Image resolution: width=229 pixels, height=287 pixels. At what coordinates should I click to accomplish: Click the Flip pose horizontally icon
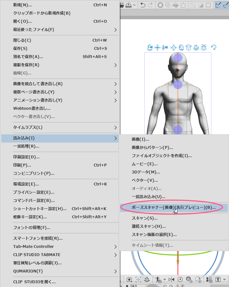[x=171, y=279]
